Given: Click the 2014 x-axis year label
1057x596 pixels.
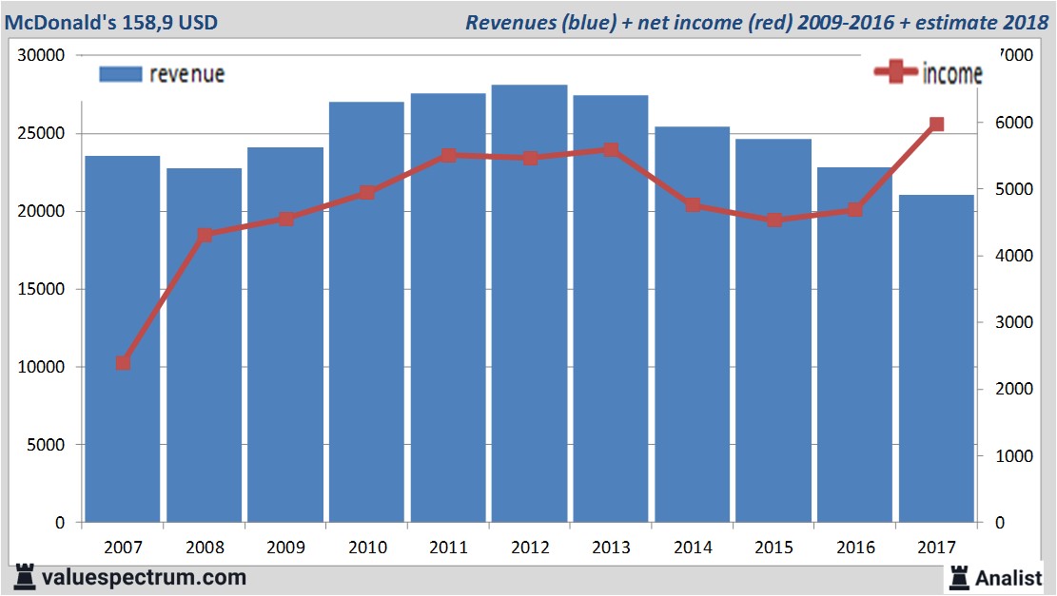Looking at the screenshot, I should (693, 547).
